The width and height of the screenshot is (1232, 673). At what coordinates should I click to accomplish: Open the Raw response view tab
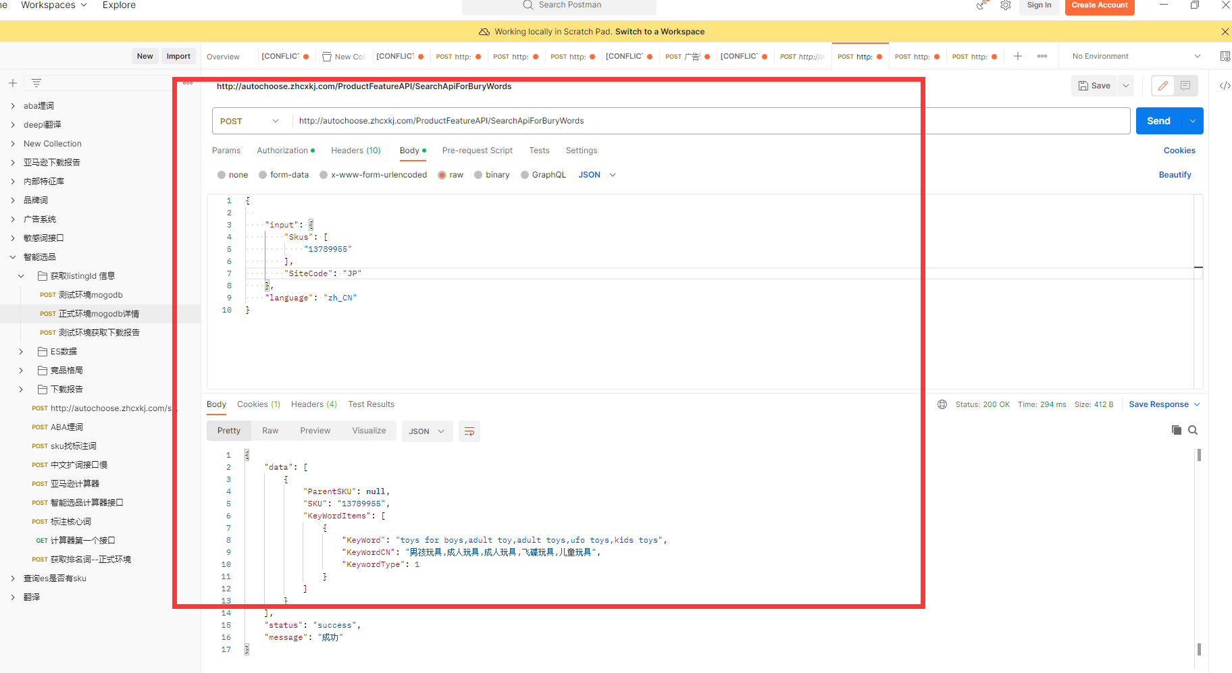270,431
